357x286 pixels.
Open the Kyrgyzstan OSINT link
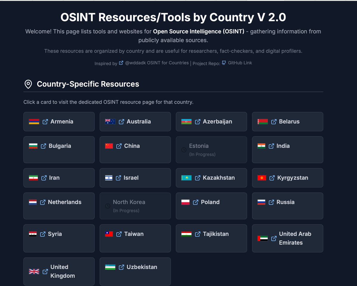pyautogui.click(x=288, y=178)
